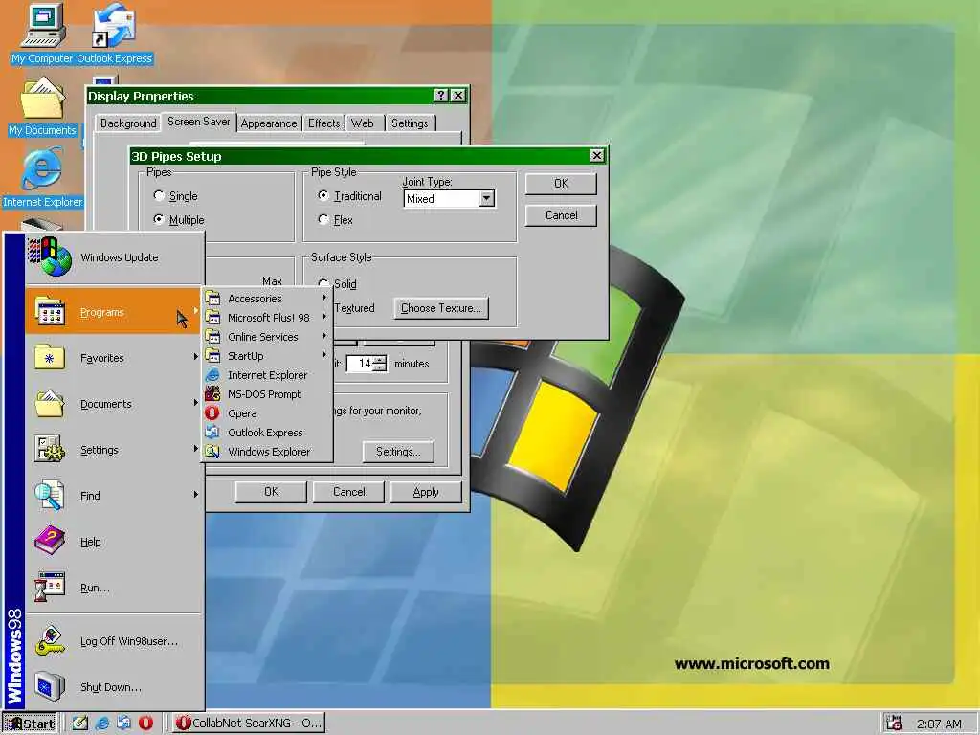
Task: Open Documents submenu in Start menu
Action: 114,404
